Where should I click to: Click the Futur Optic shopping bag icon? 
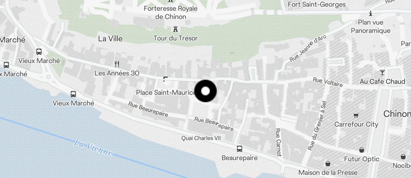[x=362, y=150]
